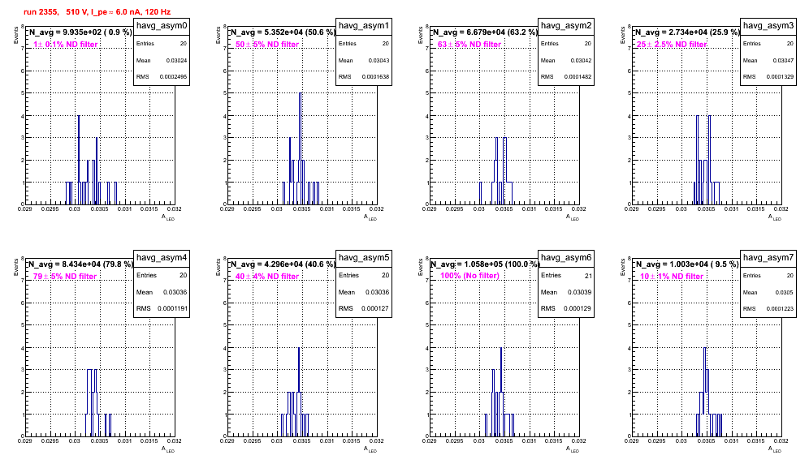The height and width of the screenshot is (464, 809).
Task: Click Mean value 0.03042
Action: (581, 61)
